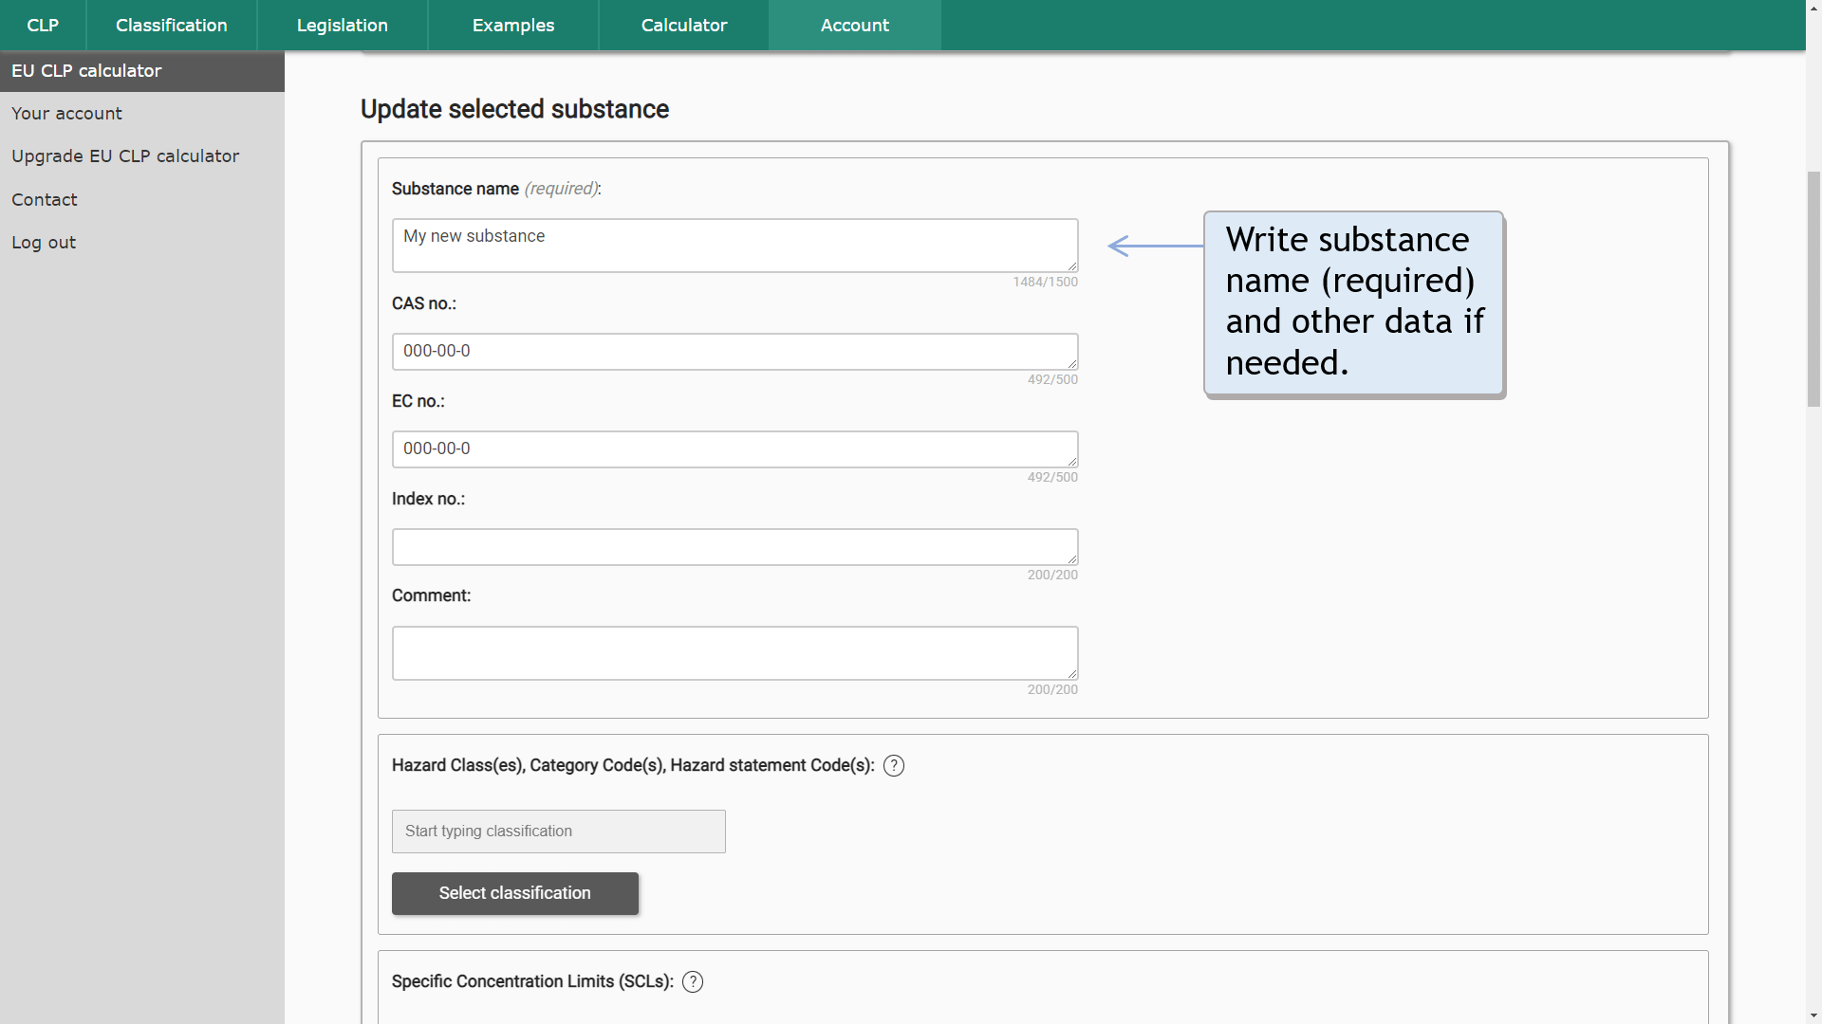Click the Index no. input field
This screenshot has height=1024, width=1822.
pos(734,546)
